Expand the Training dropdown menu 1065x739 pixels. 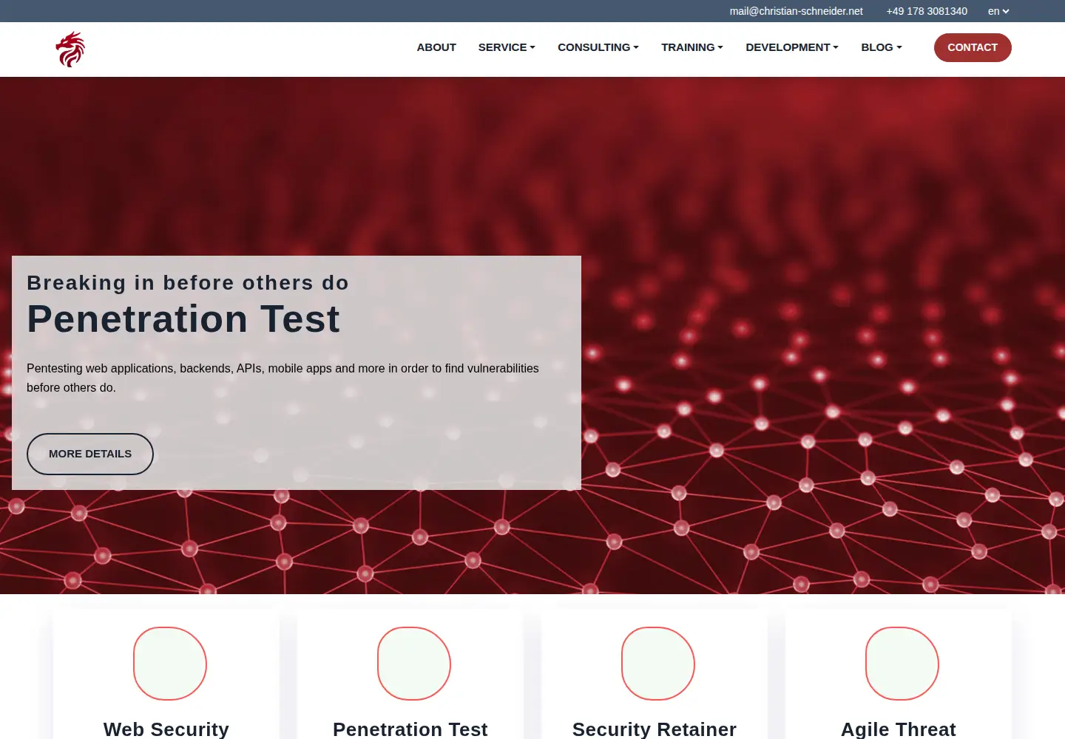pos(692,47)
